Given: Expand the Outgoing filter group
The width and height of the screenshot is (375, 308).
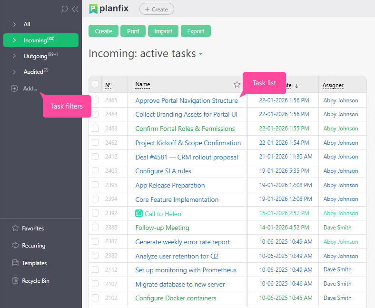Looking at the screenshot, I should pos(14,56).
